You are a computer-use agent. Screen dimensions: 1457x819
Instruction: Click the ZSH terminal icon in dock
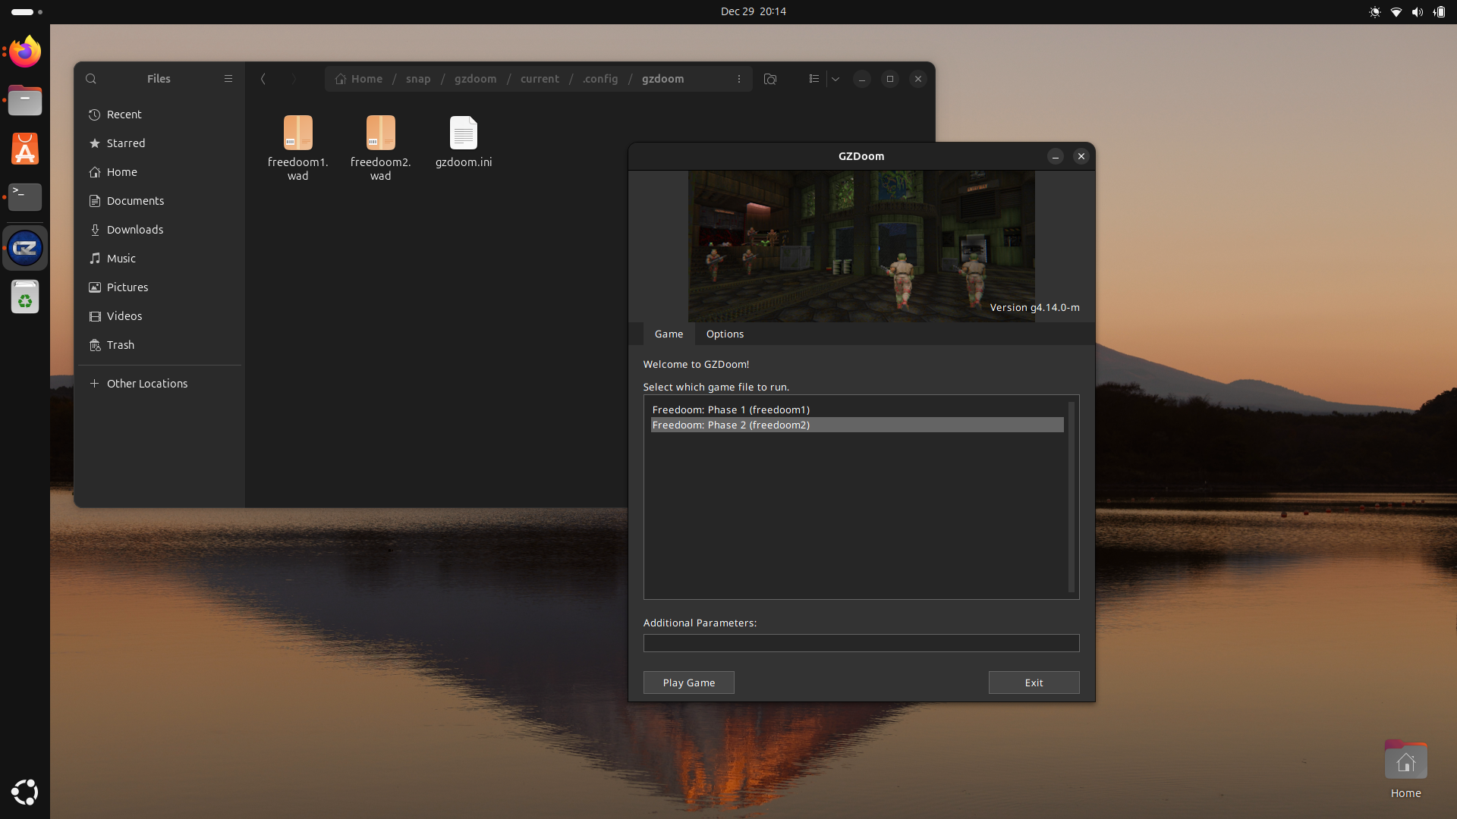(24, 196)
